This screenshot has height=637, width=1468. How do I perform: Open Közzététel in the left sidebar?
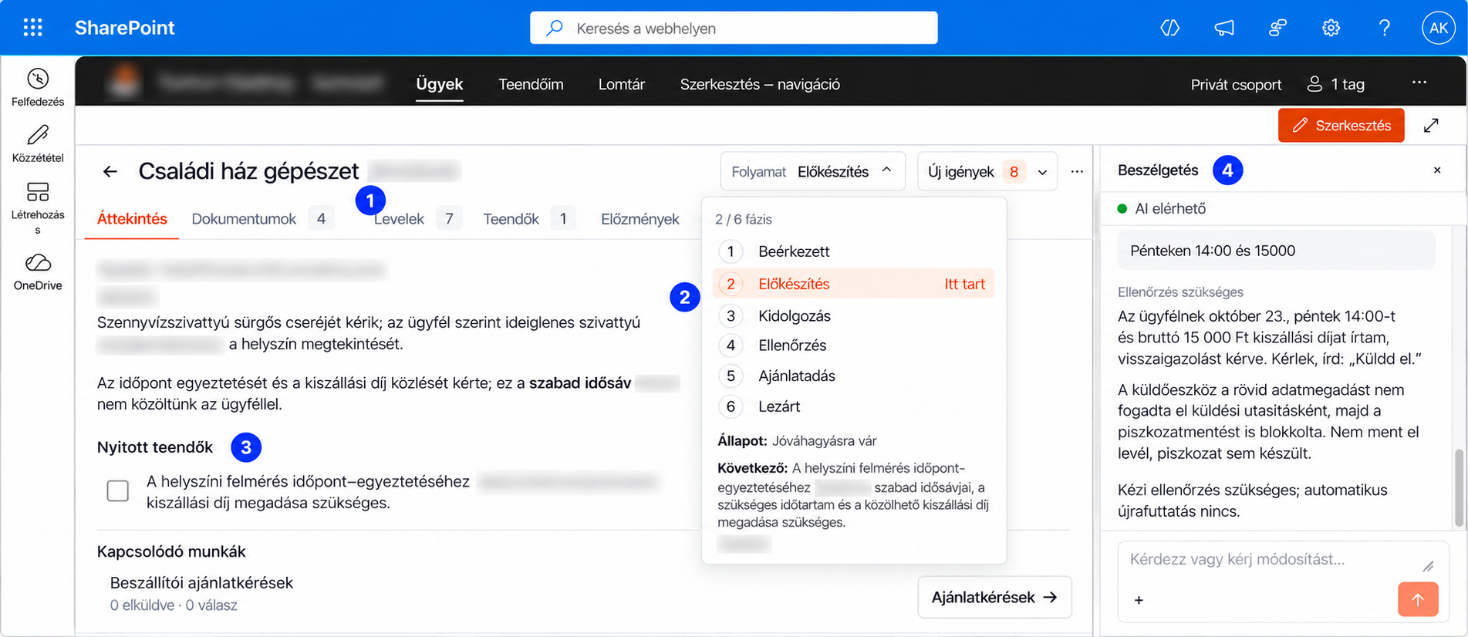click(x=38, y=143)
